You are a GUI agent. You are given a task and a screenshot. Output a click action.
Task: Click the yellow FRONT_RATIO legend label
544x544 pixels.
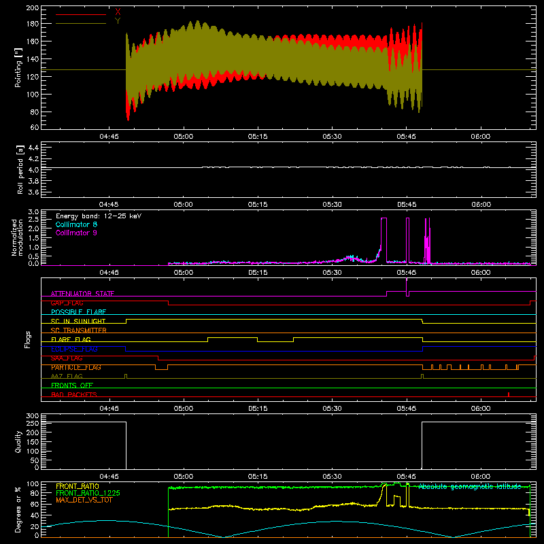78,486
